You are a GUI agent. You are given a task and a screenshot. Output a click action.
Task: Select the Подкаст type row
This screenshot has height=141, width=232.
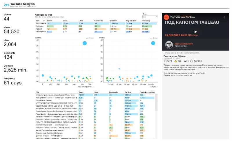click(x=96, y=29)
